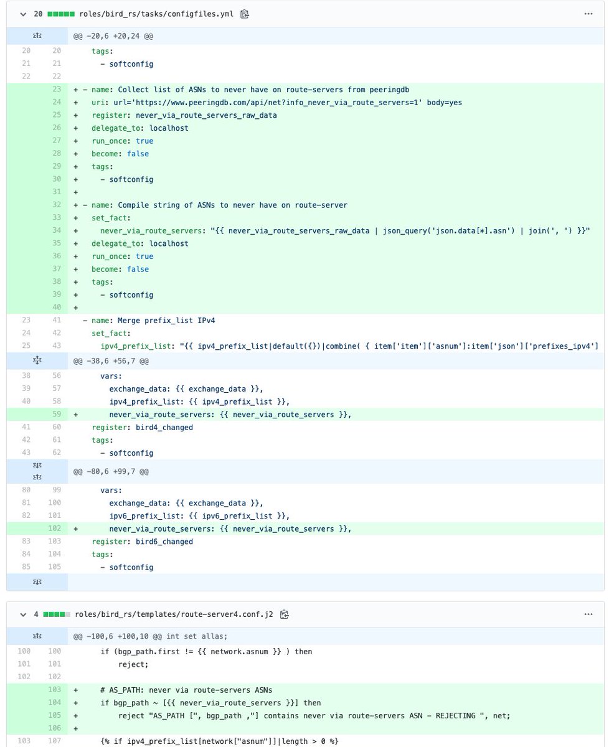609x747 pixels.
Task: Click the 'register: bird4_changed' line
Action: (142, 427)
